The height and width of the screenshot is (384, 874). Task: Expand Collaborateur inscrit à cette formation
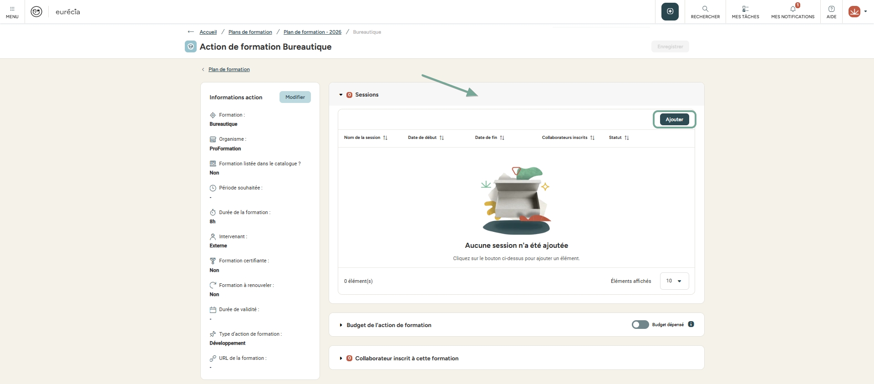tap(341, 358)
